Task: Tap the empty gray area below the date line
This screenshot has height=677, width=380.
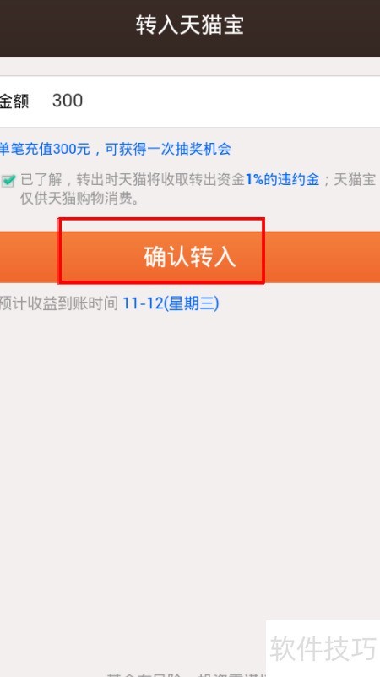Action: click(x=190, y=453)
